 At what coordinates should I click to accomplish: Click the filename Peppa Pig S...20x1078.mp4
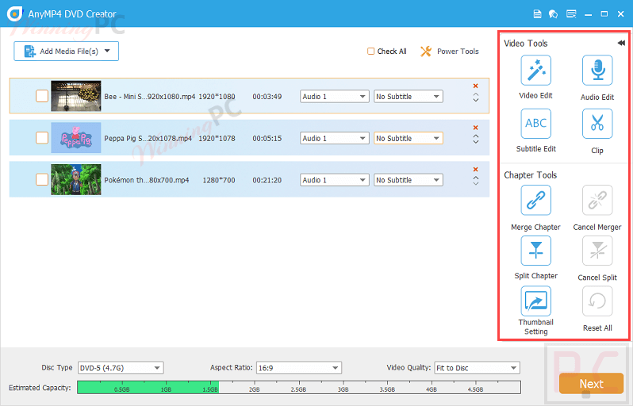point(148,138)
